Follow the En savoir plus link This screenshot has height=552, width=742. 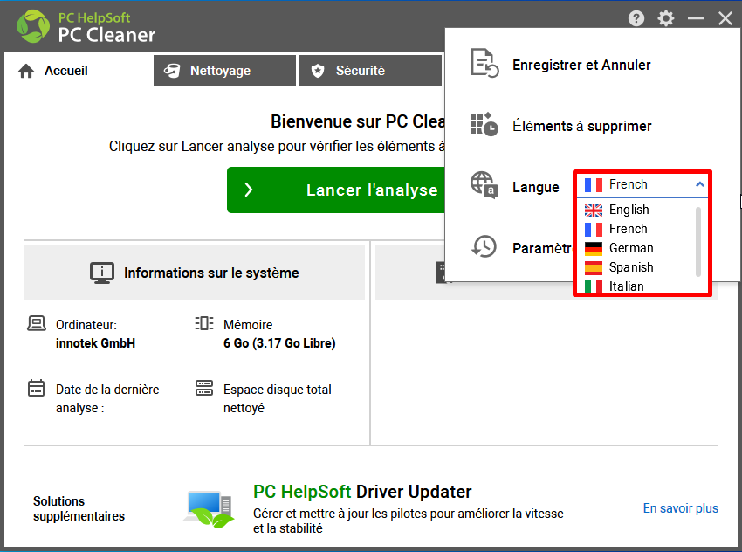680,508
